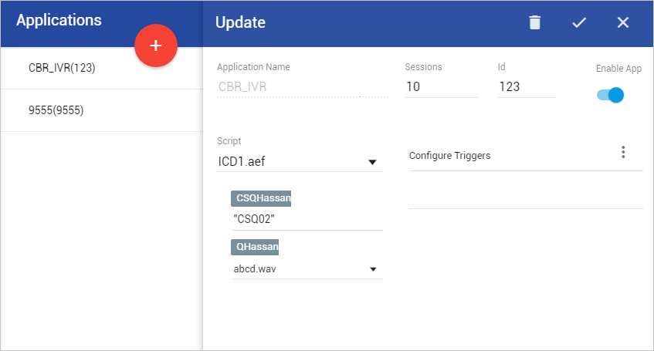This screenshot has height=351, width=654.
Task: Toggle the Enable App switch
Action: (610, 95)
